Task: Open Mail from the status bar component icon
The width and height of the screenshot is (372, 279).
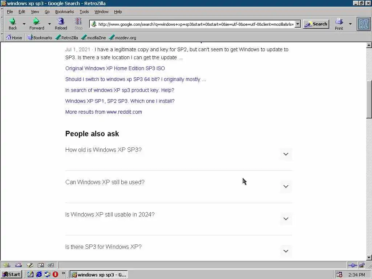Action: (x=18, y=265)
